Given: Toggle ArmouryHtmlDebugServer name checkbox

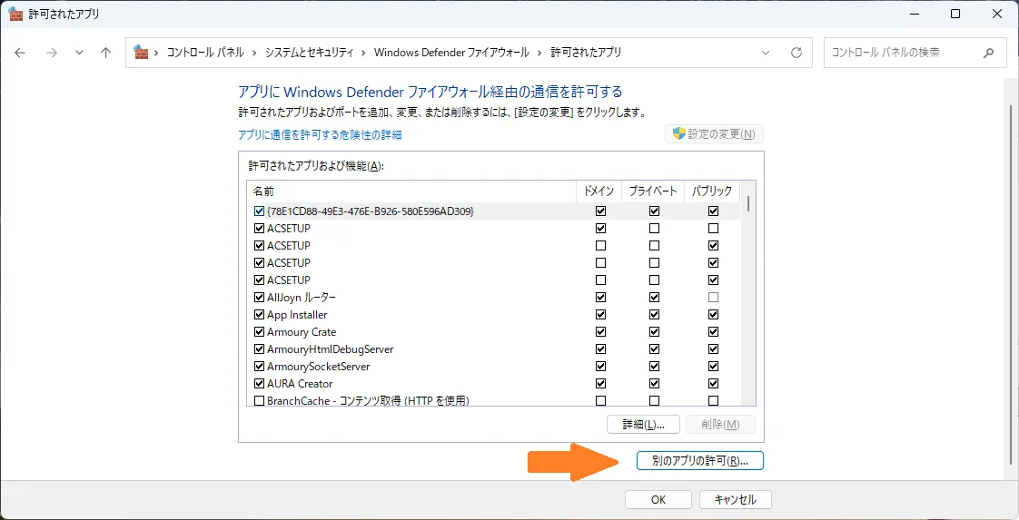Looking at the screenshot, I should coord(260,349).
